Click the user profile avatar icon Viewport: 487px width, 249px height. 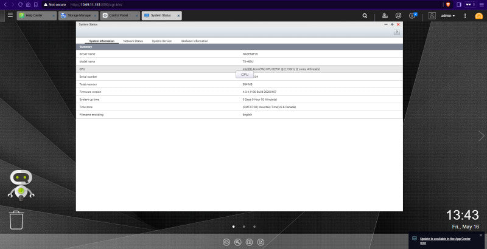point(432,16)
